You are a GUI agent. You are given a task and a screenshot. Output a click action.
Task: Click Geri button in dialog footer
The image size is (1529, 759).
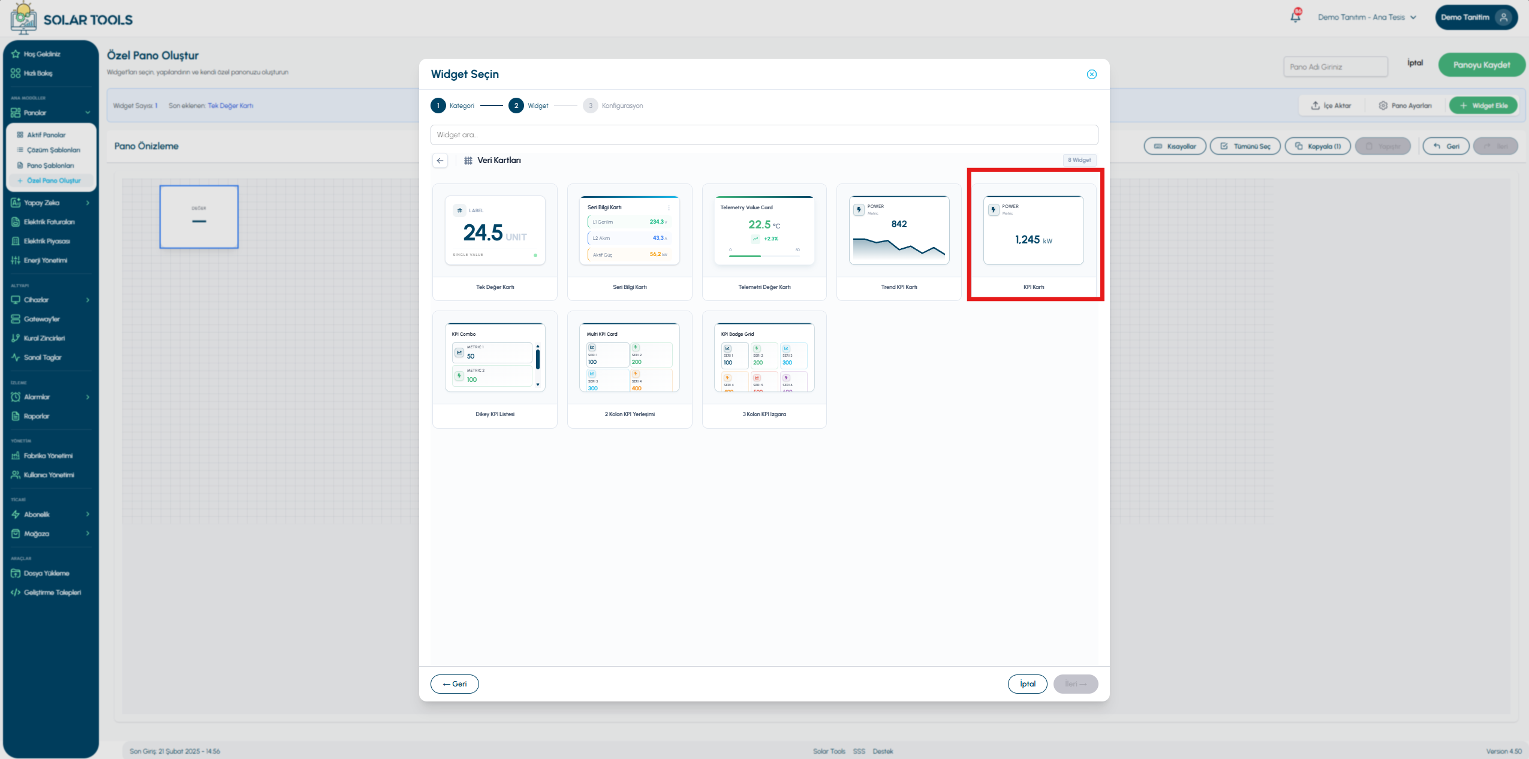coord(455,684)
